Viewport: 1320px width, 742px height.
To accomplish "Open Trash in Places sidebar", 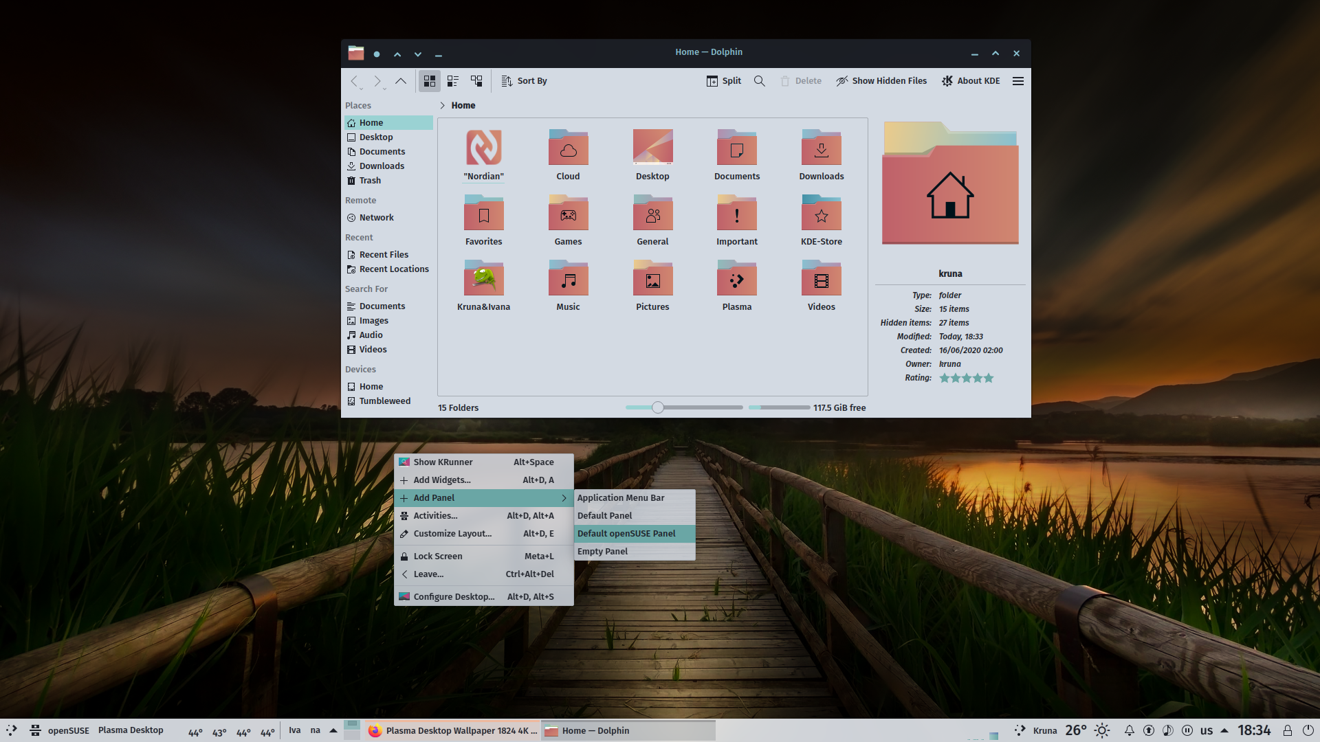I will tap(388, 181).
